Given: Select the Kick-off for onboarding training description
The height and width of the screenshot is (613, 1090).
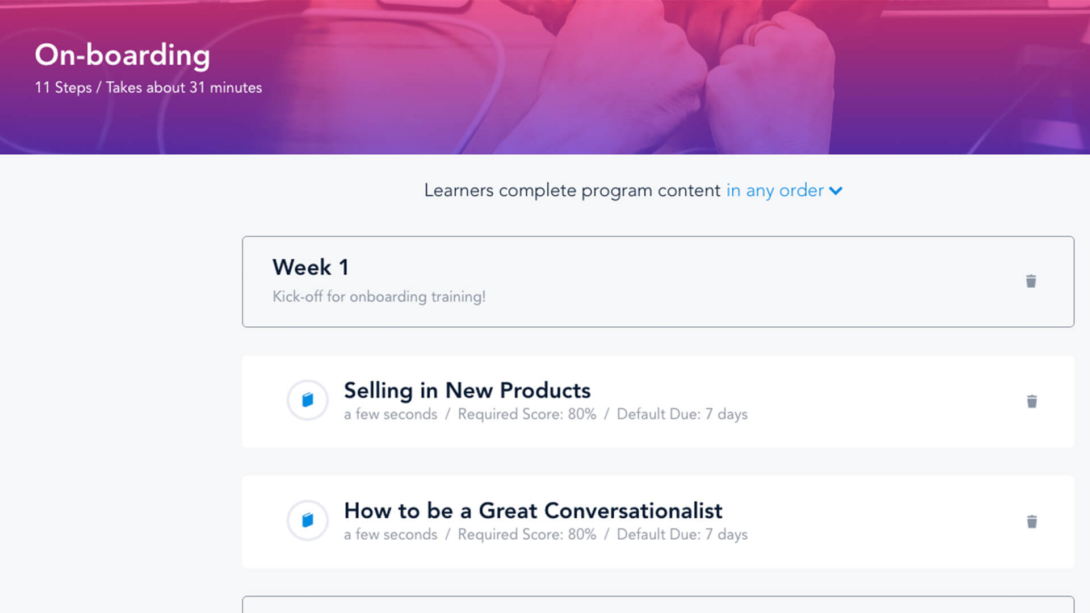Looking at the screenshot, I should click(x=379, y=296).
